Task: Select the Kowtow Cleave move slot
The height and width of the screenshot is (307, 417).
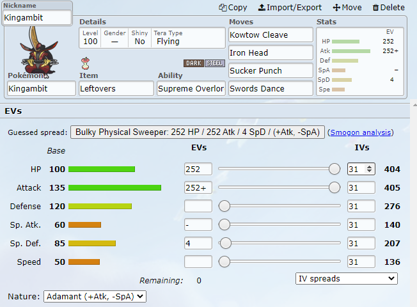Action: 271,35
